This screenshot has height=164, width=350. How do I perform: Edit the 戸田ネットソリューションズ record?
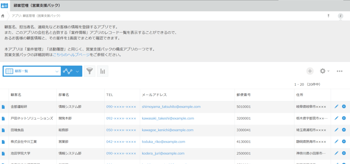[336, 118]
